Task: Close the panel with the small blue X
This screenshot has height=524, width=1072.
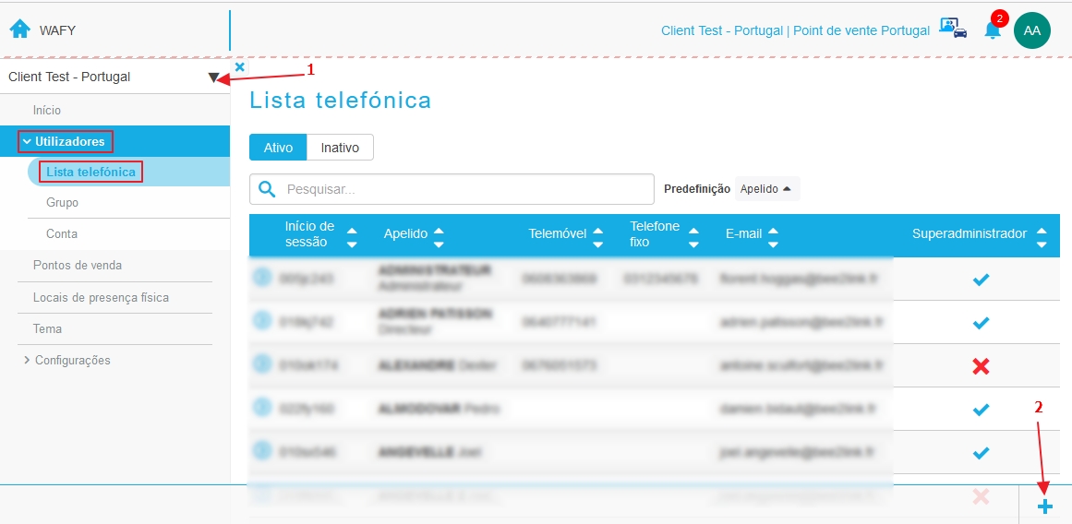Action: [x=239, y=67]
